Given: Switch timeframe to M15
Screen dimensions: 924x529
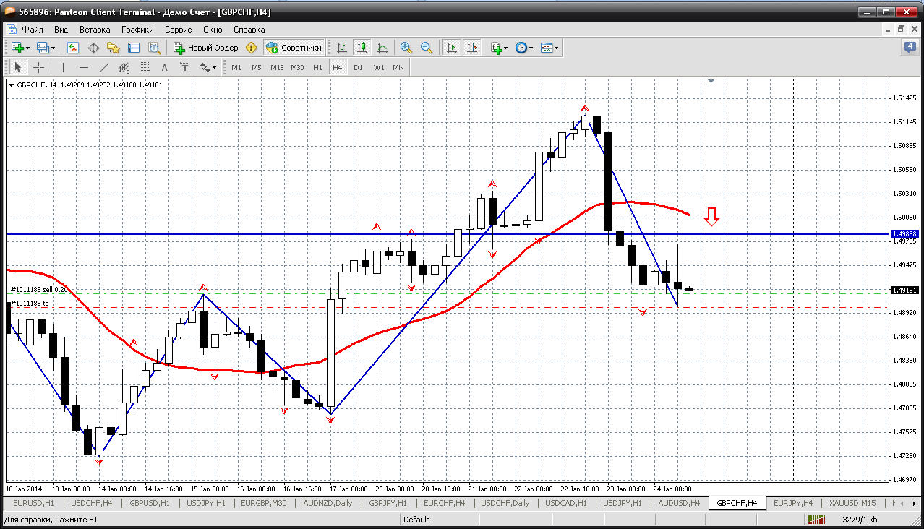Looking at the screenshot, I should pos(277,67).
